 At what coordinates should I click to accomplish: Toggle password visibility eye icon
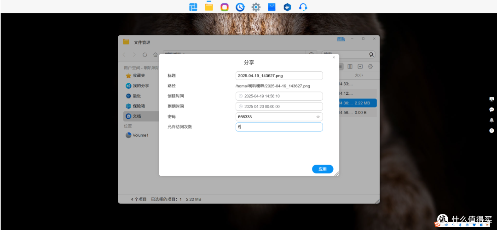[318, 117]
